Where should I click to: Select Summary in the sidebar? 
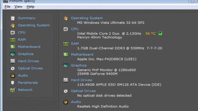[27, 18]
